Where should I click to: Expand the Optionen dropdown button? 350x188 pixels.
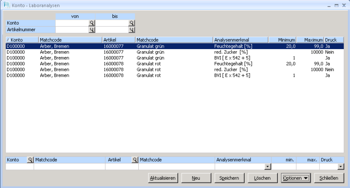[x=295, y=178]
